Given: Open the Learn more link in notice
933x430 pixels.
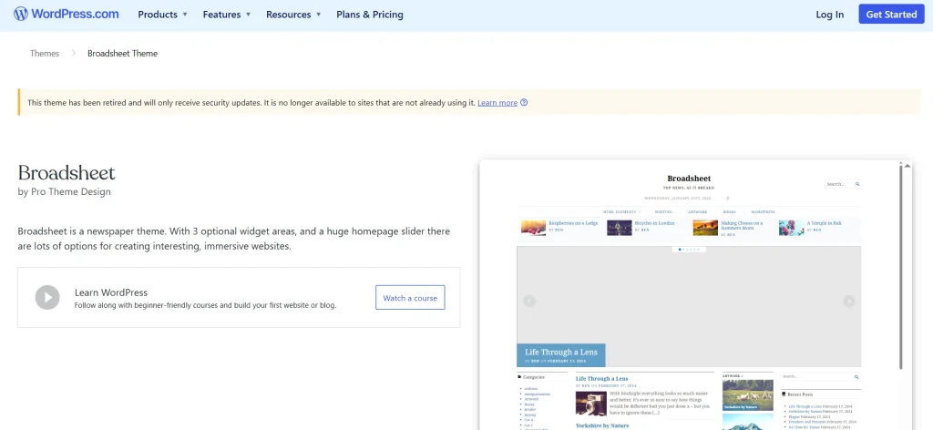Looking at the screenshot, I should [497, 103].
